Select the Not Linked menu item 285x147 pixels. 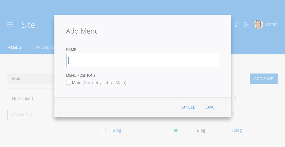point(22,98)
